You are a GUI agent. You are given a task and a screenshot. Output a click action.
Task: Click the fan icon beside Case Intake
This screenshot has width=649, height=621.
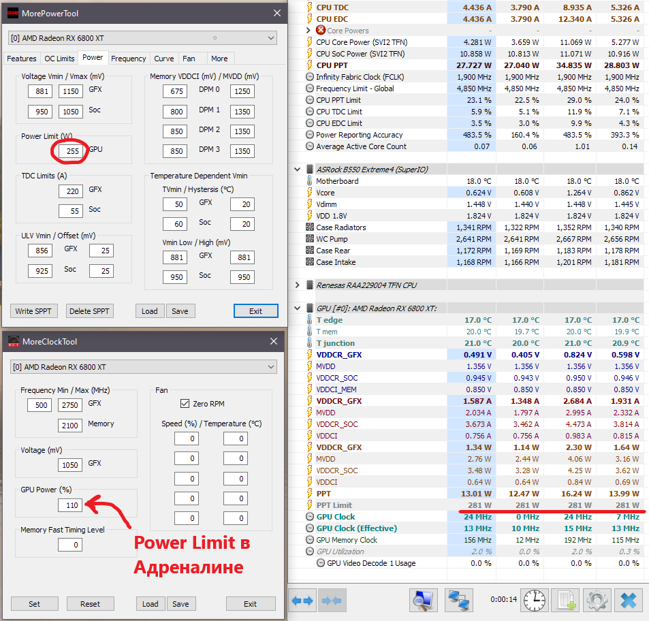pyautogui.click(x=310, y=262)
